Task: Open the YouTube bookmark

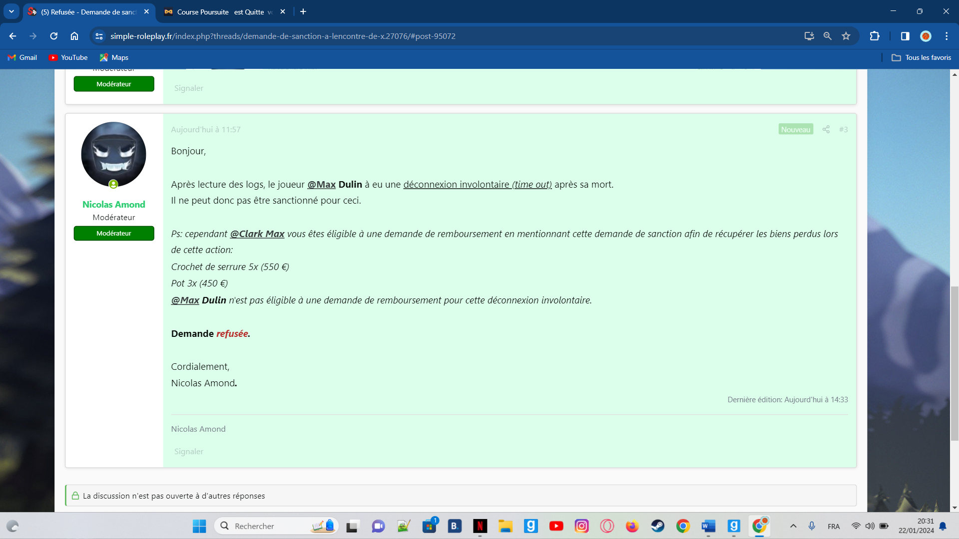Action: (x=68, y=57)
